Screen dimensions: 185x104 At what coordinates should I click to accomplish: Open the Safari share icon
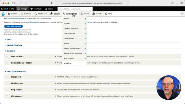172,3
